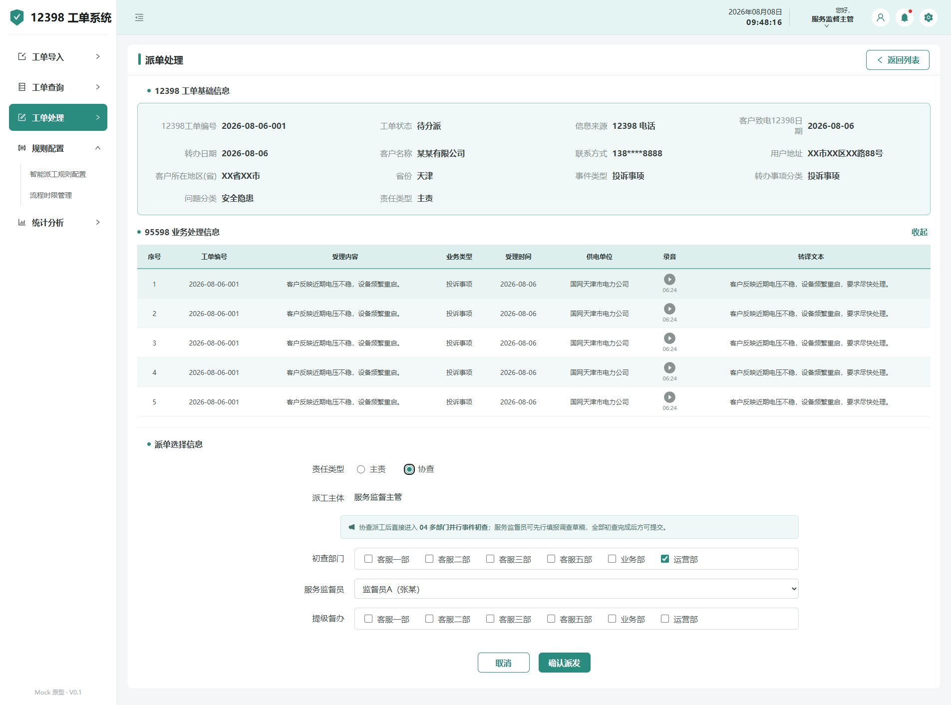Image resolution: width=951 pixels, height=705 pixels.
Task: Open the 规则配置 menu
Action: click(58, 148)
